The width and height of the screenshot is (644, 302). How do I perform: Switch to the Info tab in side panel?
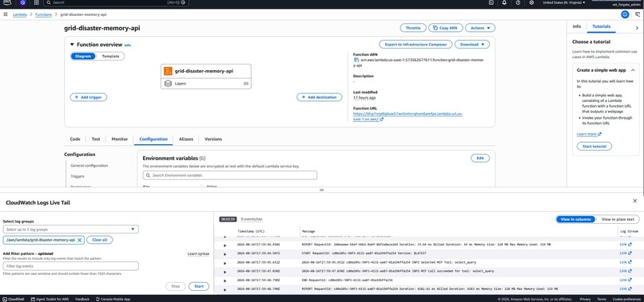pos(577,26)
